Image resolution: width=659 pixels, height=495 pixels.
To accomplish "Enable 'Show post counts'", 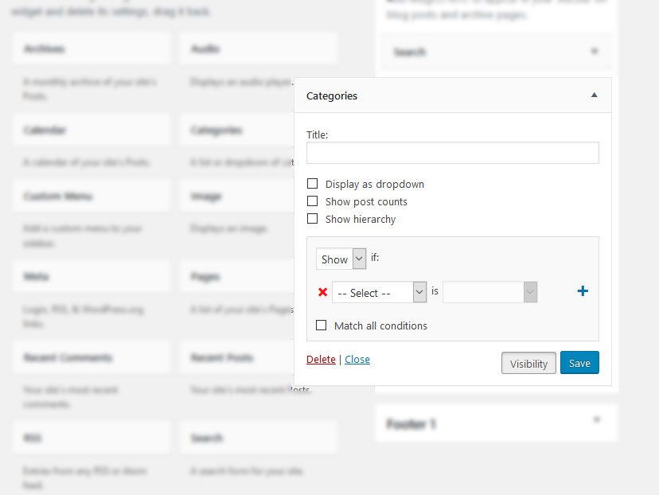I will [312, 201].
